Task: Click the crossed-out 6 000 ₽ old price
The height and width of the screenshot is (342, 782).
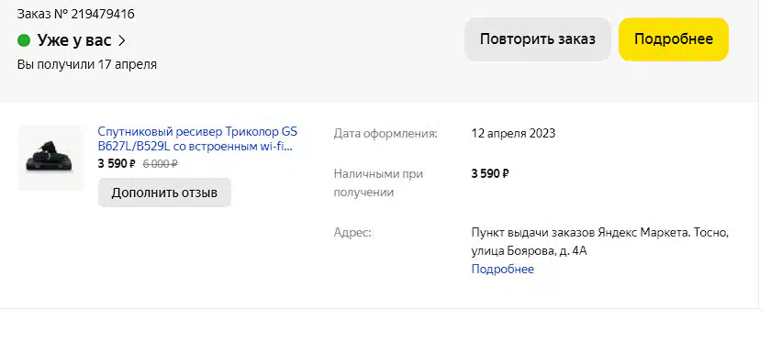Action: [x=161, y=163]
